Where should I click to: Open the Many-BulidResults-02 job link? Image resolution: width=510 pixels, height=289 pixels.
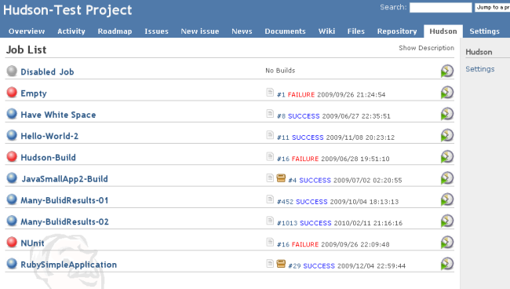pyautogui.click(x=64, y=221)
